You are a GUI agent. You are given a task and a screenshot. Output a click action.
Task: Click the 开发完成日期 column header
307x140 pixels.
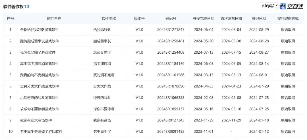coord(204,18)
